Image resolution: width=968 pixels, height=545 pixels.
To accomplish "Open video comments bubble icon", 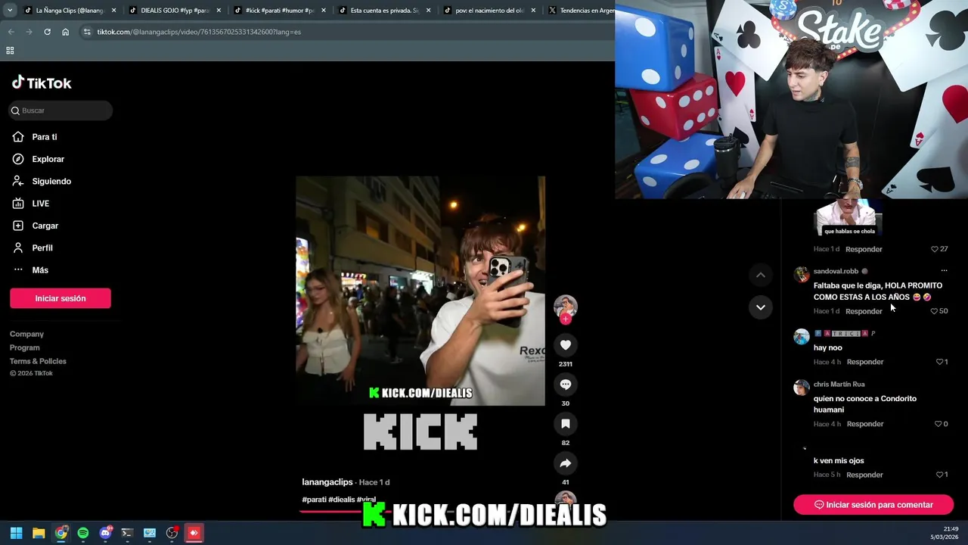I will pos(565,385).
